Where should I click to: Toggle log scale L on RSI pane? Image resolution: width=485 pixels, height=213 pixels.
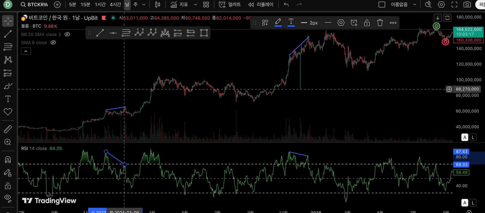[x=473, y=203]
